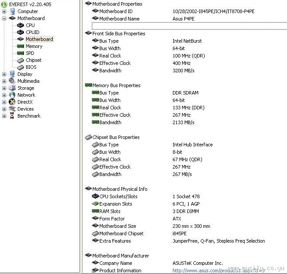Select the EVEREST v2.20.405 root item
Image resolution: width=287 pixels, height=274 pixels.
[30, 4]
